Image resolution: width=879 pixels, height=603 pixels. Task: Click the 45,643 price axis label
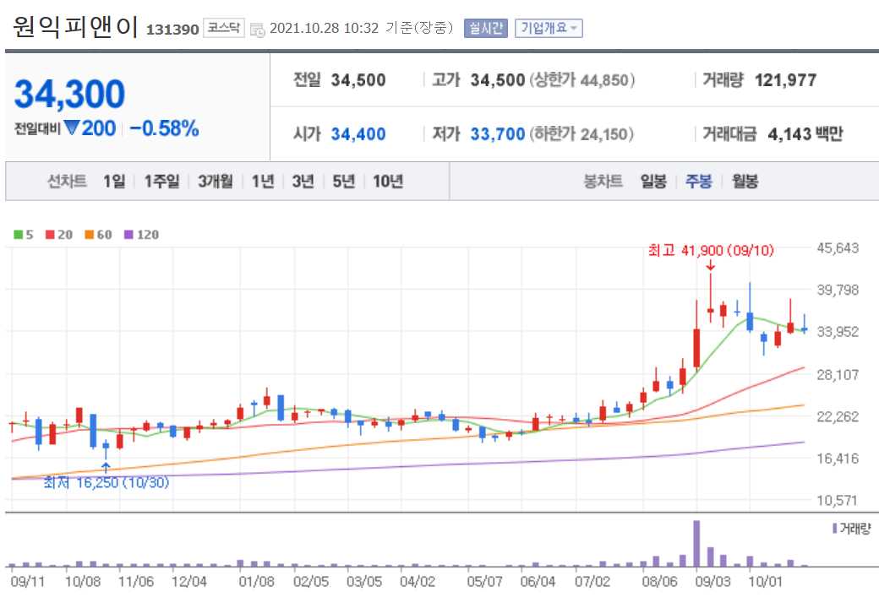(838, 247)
